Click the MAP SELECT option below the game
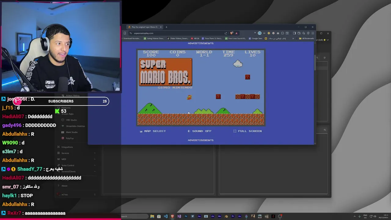 (x=153, y=131)
